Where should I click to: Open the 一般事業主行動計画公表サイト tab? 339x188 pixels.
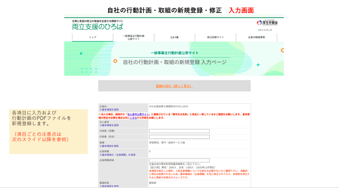(133, 37)
